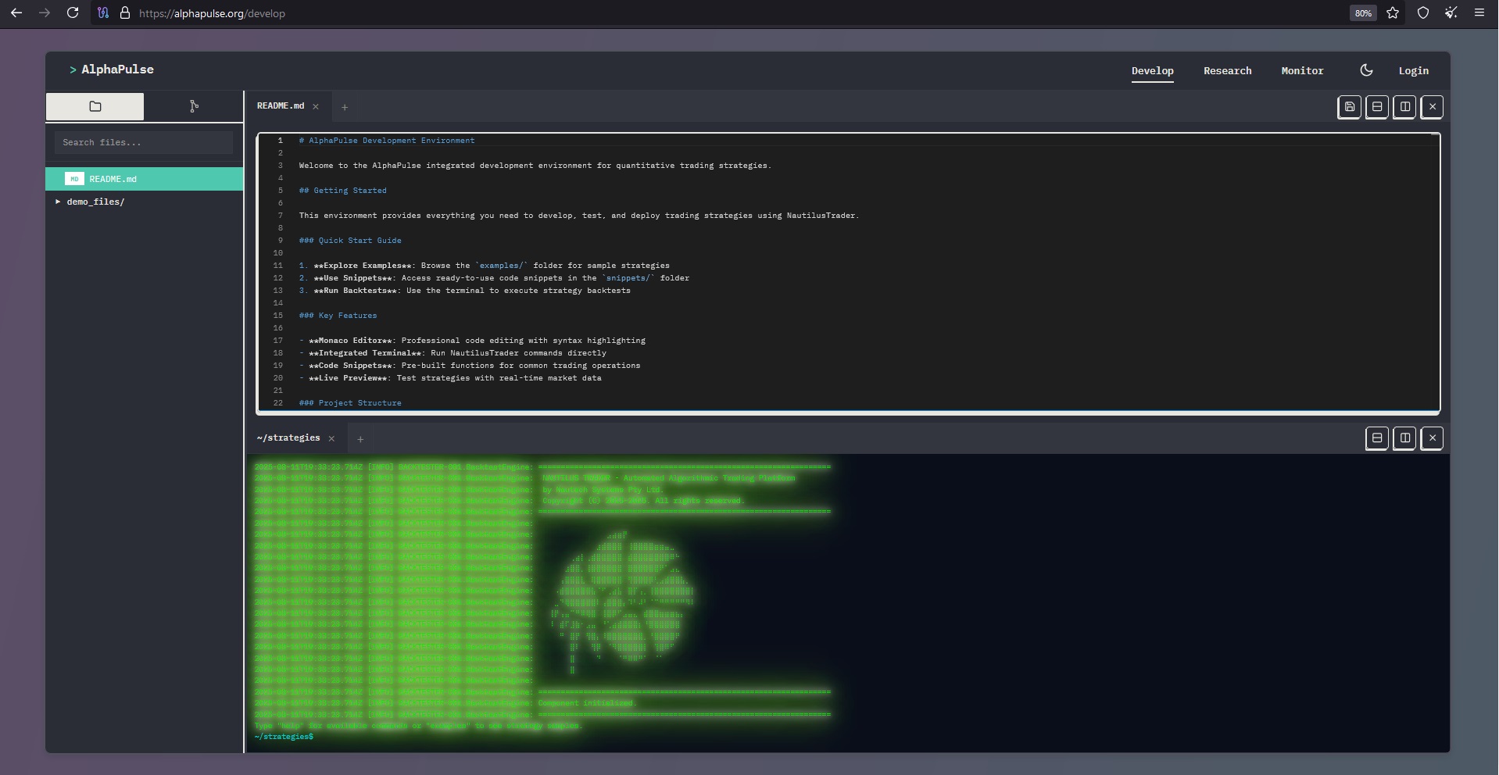
Task: Split the editor pane horizontally
Action: 1377,107
